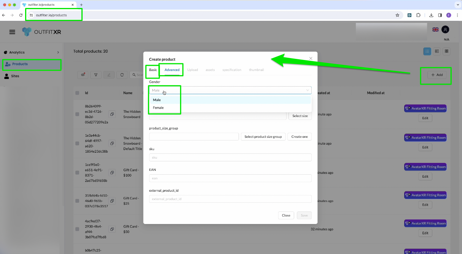The image size is (462, 254).
Task: Edit the Gift Card $100 product
Action: (x=425, y=177)
